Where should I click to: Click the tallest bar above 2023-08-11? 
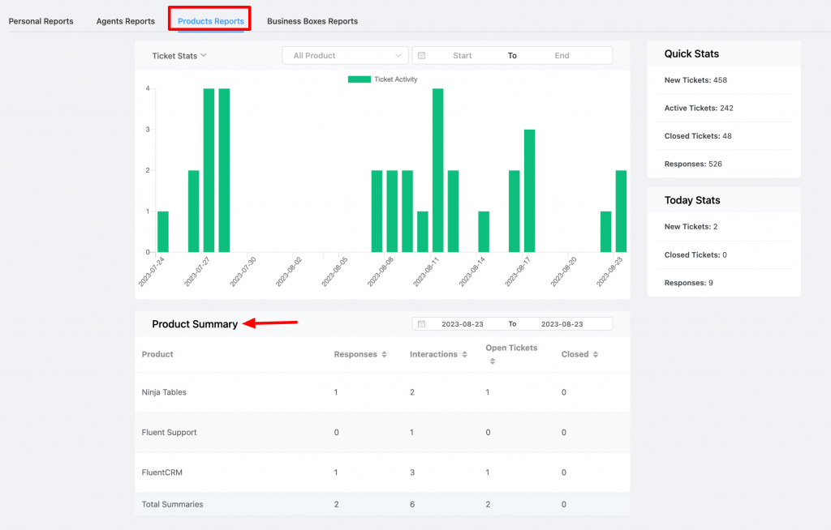coord(438,162)
